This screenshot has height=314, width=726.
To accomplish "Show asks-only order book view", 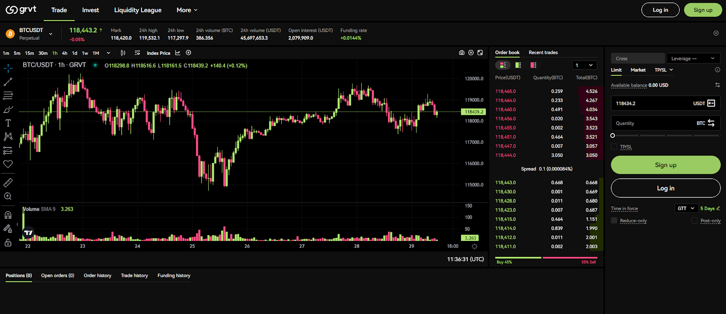I will pos(533,65).
